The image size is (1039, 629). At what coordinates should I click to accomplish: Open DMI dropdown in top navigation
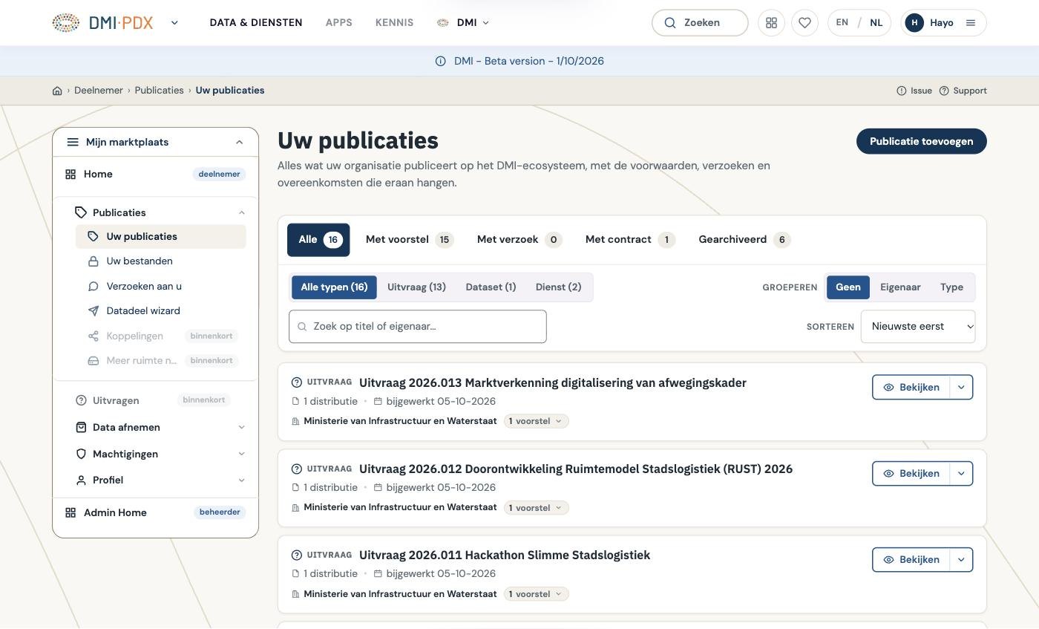464,22
